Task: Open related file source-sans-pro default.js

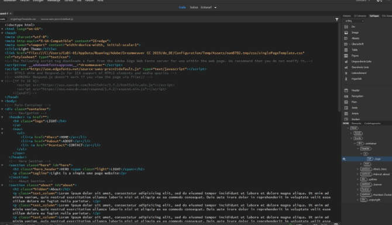Action: tap(57, 19)
